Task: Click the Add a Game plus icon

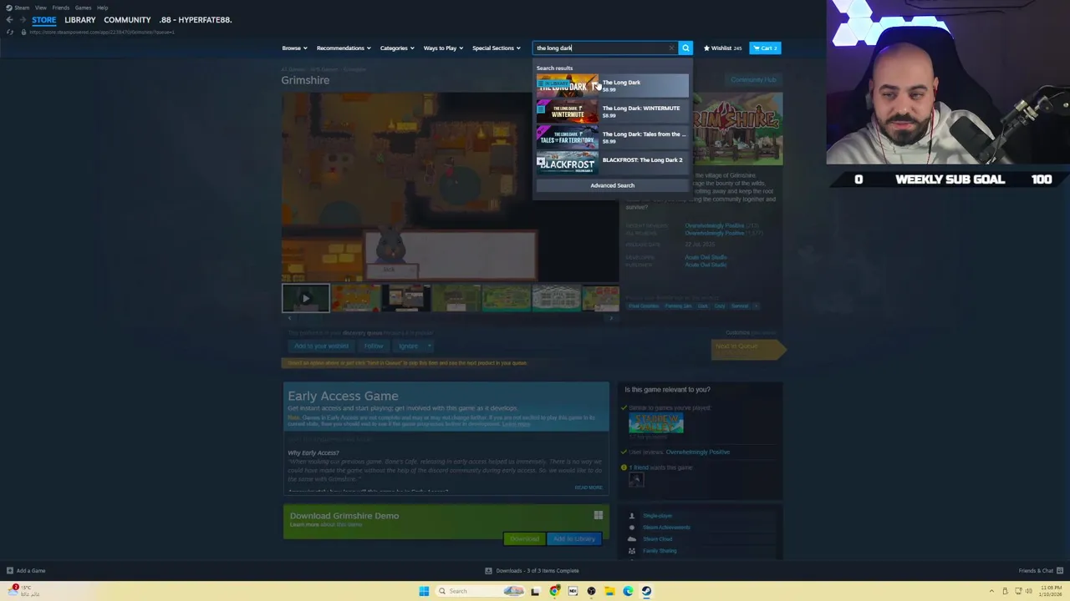Action: coord(10,571)
